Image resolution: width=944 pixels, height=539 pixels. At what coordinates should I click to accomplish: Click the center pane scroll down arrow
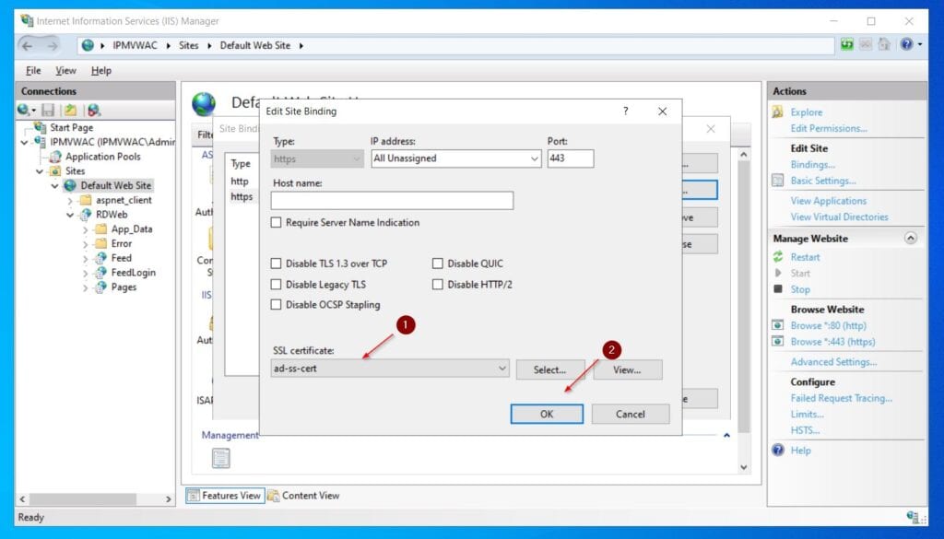[744, 467]
